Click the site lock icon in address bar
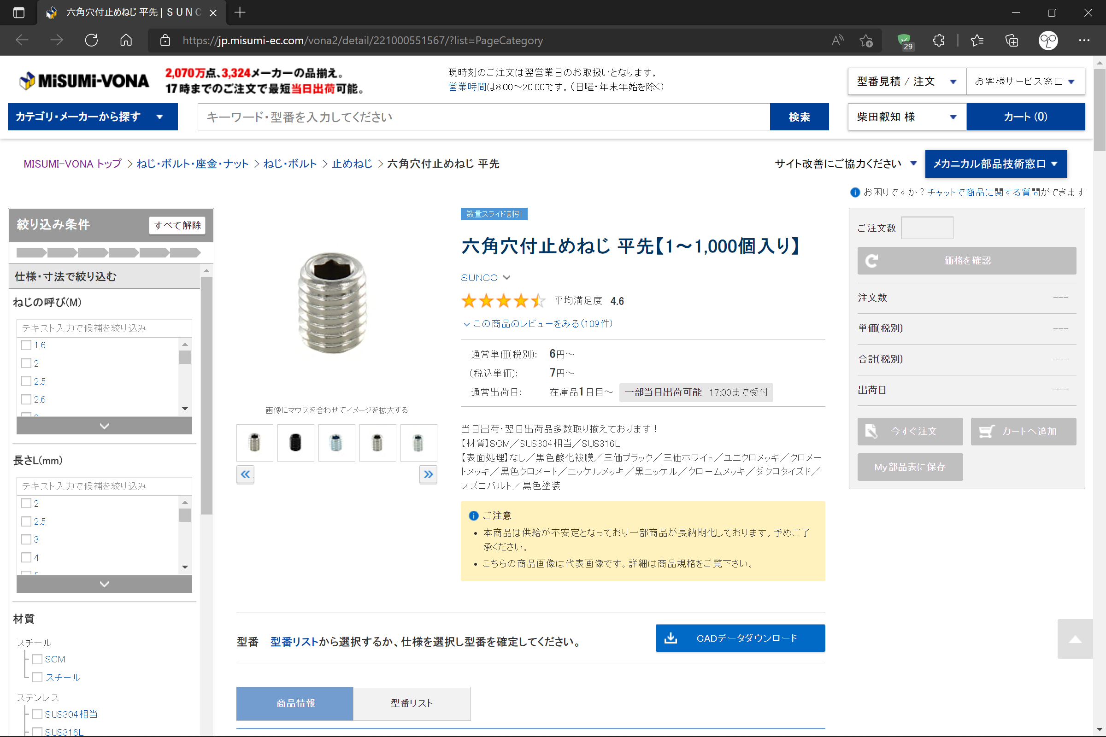 [165, 41]
